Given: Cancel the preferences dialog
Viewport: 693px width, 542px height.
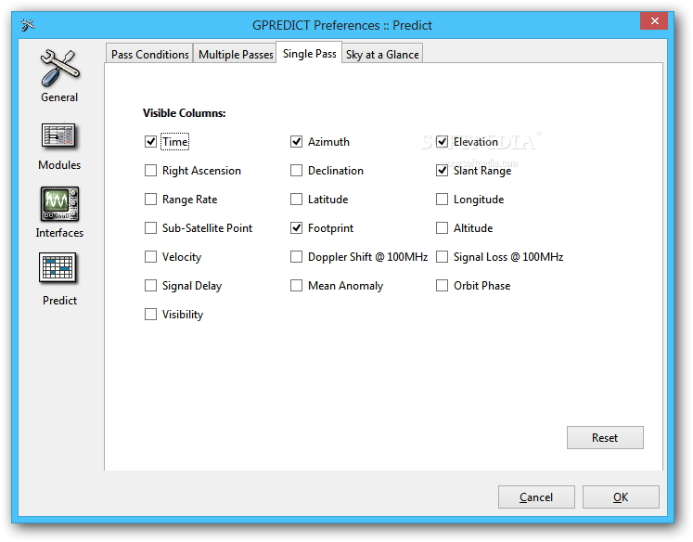Looking at the screenshot, I should coord(536,497).
